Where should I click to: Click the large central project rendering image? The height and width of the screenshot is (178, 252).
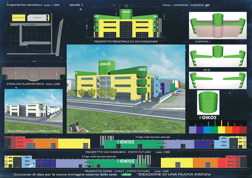point(126,89)
